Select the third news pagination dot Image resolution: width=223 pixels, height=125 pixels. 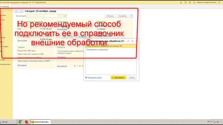click(x=80, y=66)
